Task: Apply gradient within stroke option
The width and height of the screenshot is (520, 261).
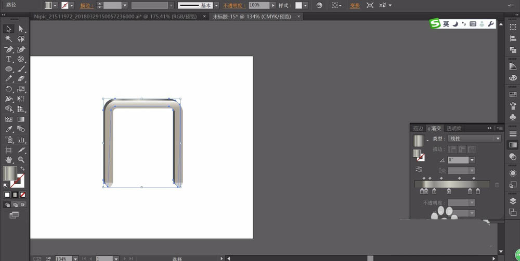Action: pyautogui.click(x=453, y=149)
